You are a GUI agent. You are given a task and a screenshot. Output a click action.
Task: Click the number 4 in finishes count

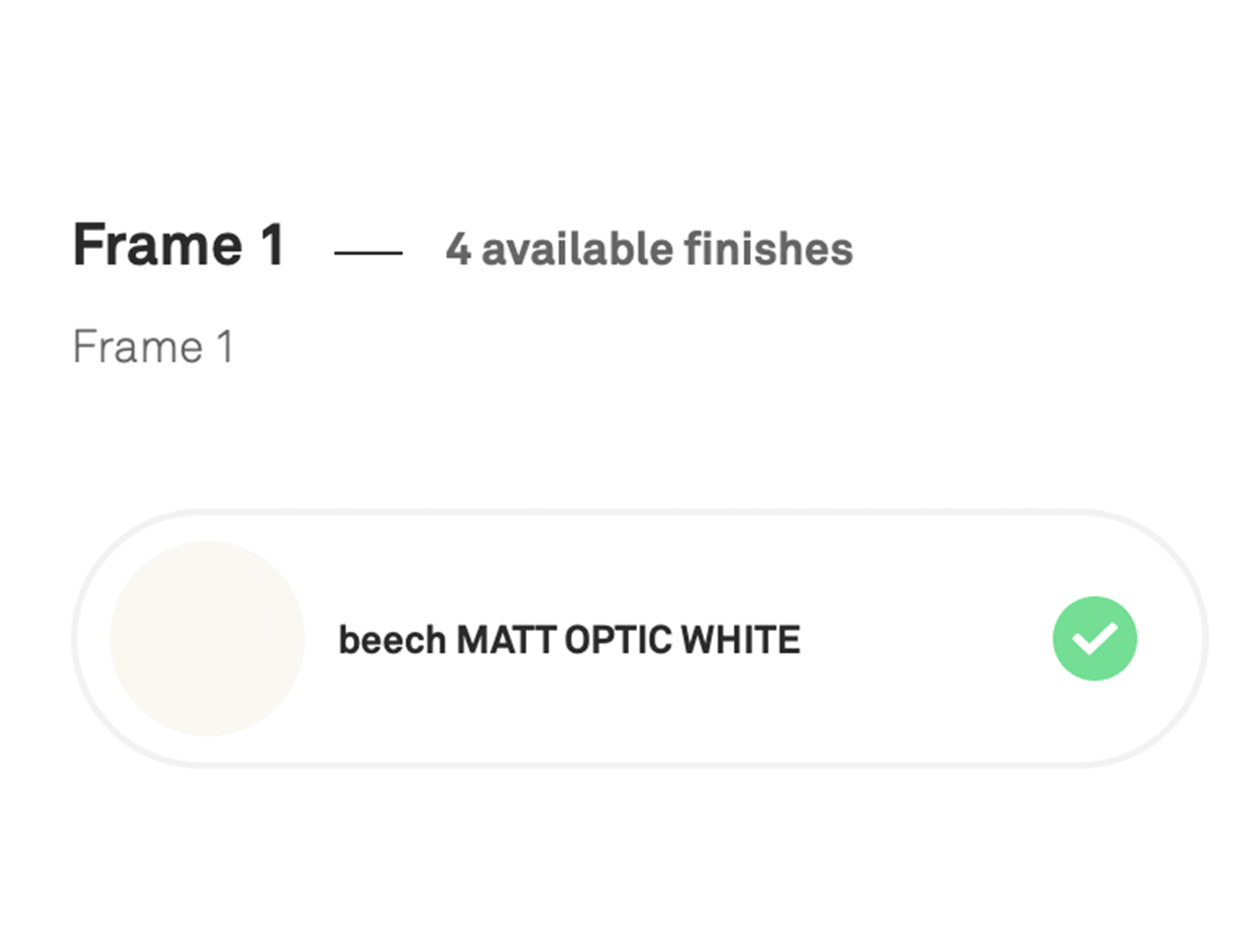coord(458,250)
